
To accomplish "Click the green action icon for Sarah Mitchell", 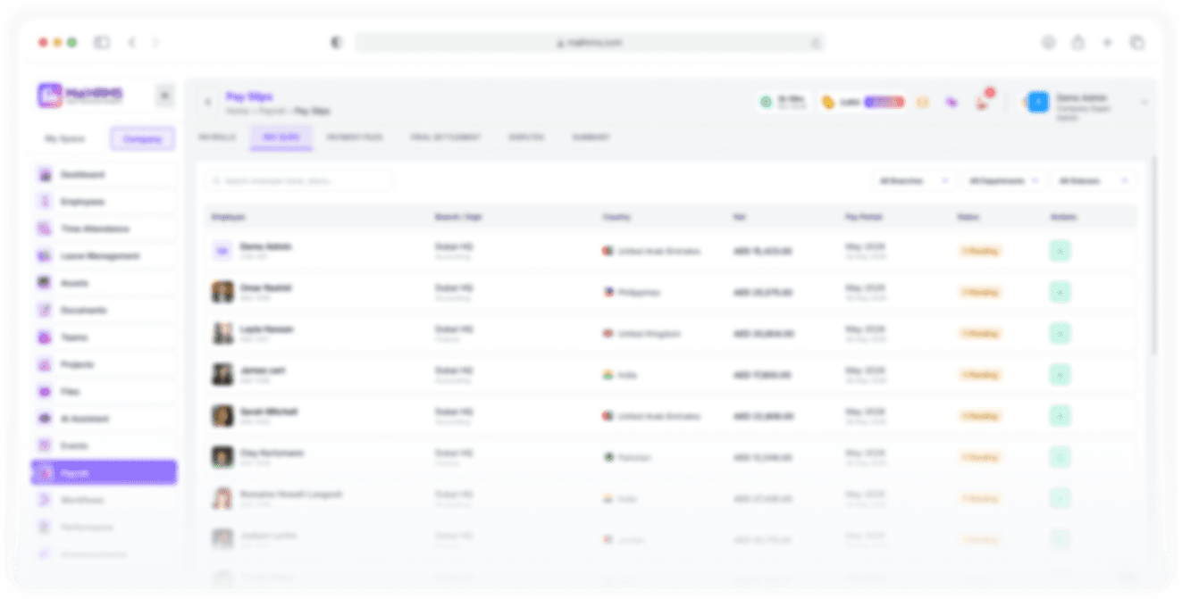I will [x=1060, y=416].
